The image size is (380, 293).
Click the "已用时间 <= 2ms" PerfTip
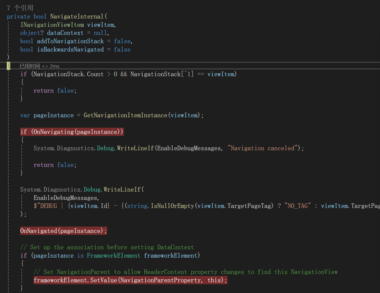click(x=39, y=66)
